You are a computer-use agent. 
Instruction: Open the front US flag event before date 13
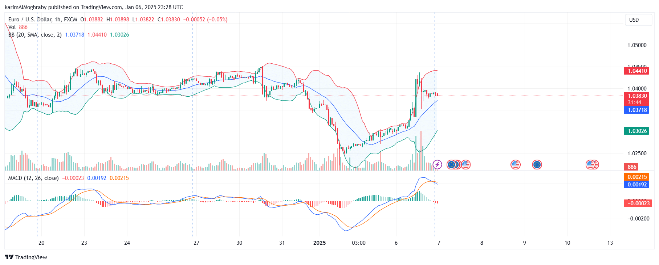click(591, 165)
